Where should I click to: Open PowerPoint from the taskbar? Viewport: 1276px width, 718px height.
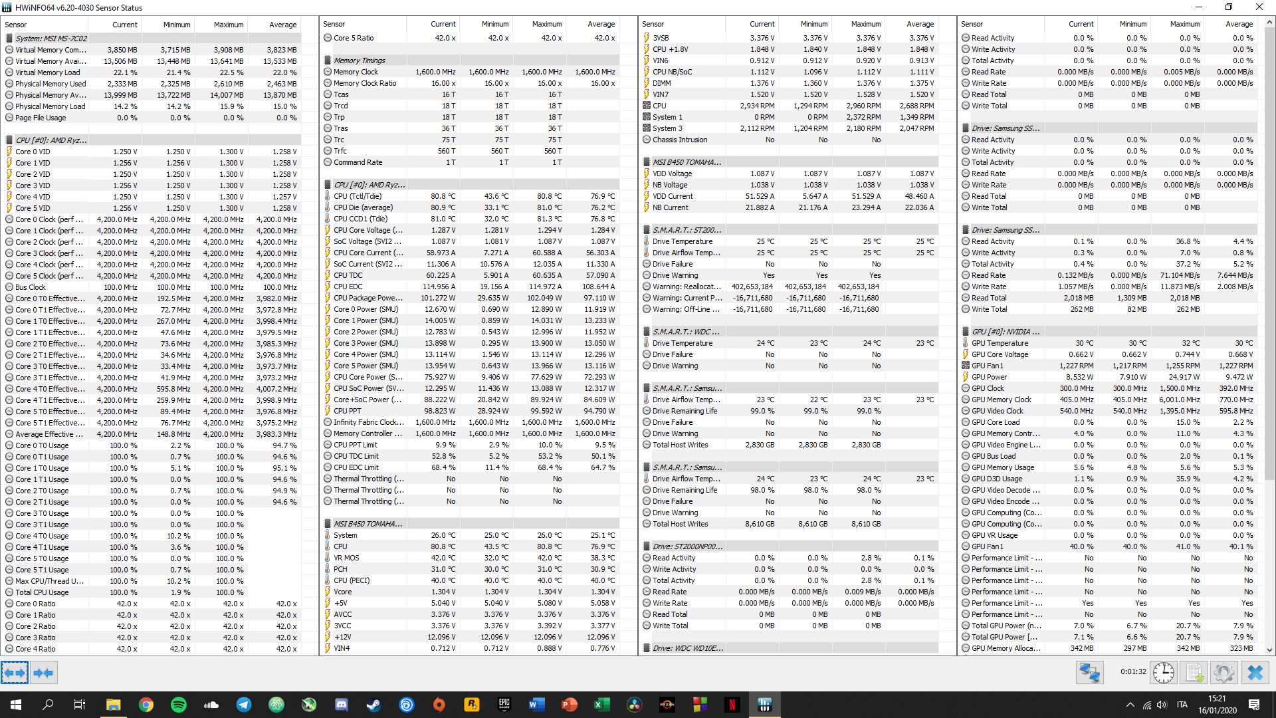click(x=570, y=705)
